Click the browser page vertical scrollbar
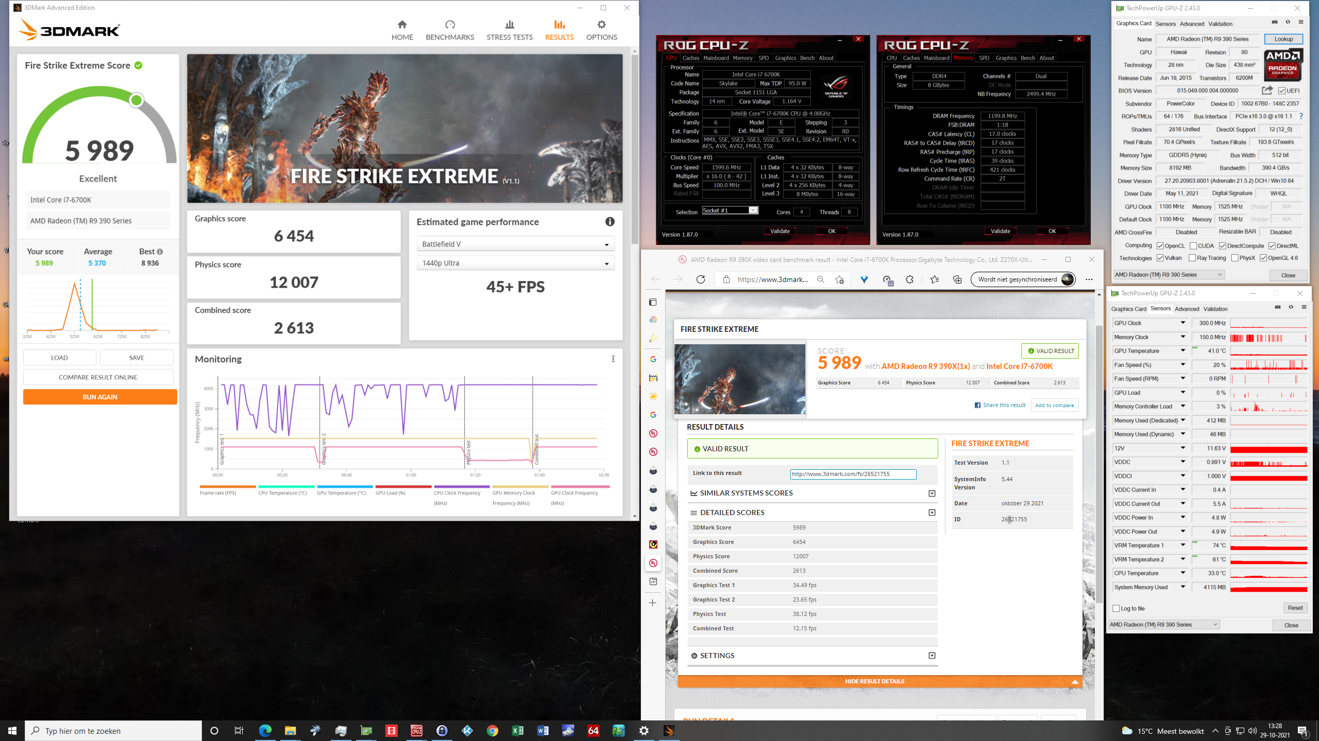Image resolution: width=1319 pixels, height=741 pixels. point(1099,463)
